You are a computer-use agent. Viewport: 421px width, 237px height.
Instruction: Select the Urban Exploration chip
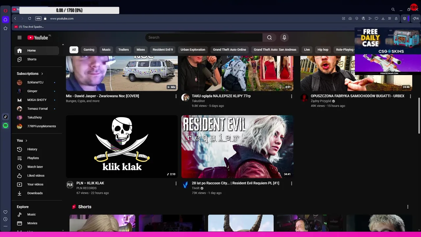pyautogui.click(x=193, y=50)
